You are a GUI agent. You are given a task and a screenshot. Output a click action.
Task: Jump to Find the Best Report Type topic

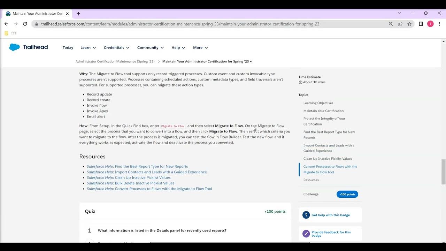(x=329, y=135)
